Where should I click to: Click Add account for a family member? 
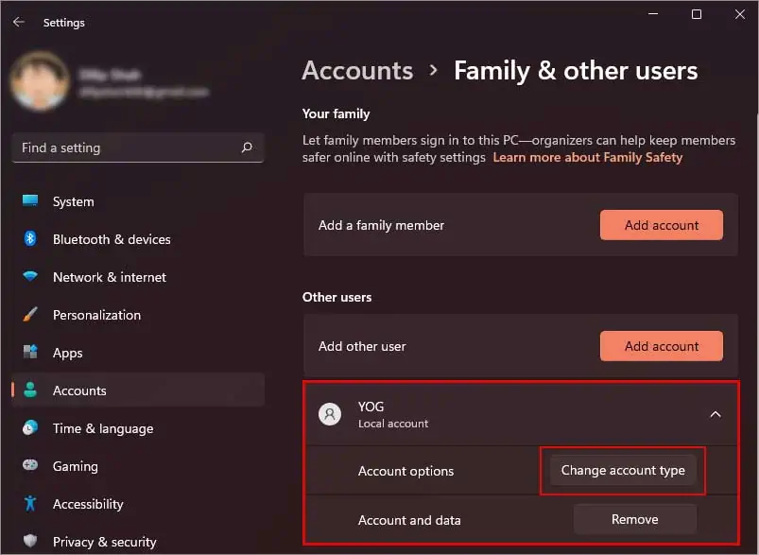(661, 225)
